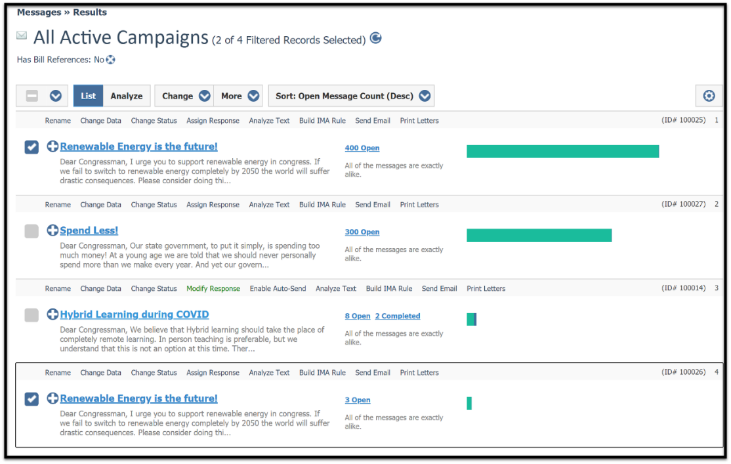Image resolution: width=731 pixels, height=464 pixels.
Task: Expand the Renewable Energy campaign ID 100025 plus icon
Action: click(52, 146)
